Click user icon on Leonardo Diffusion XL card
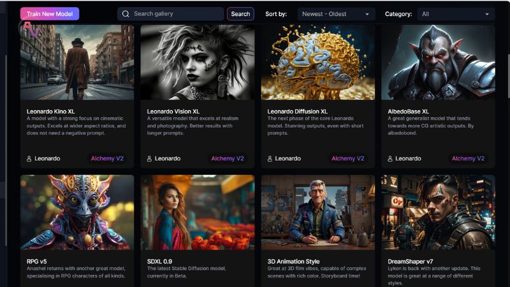 (270, 158)
